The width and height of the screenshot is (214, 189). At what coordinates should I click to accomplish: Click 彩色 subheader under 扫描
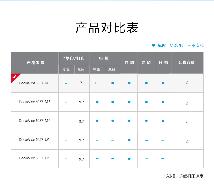pyautogui.click(x=96, y=69)
